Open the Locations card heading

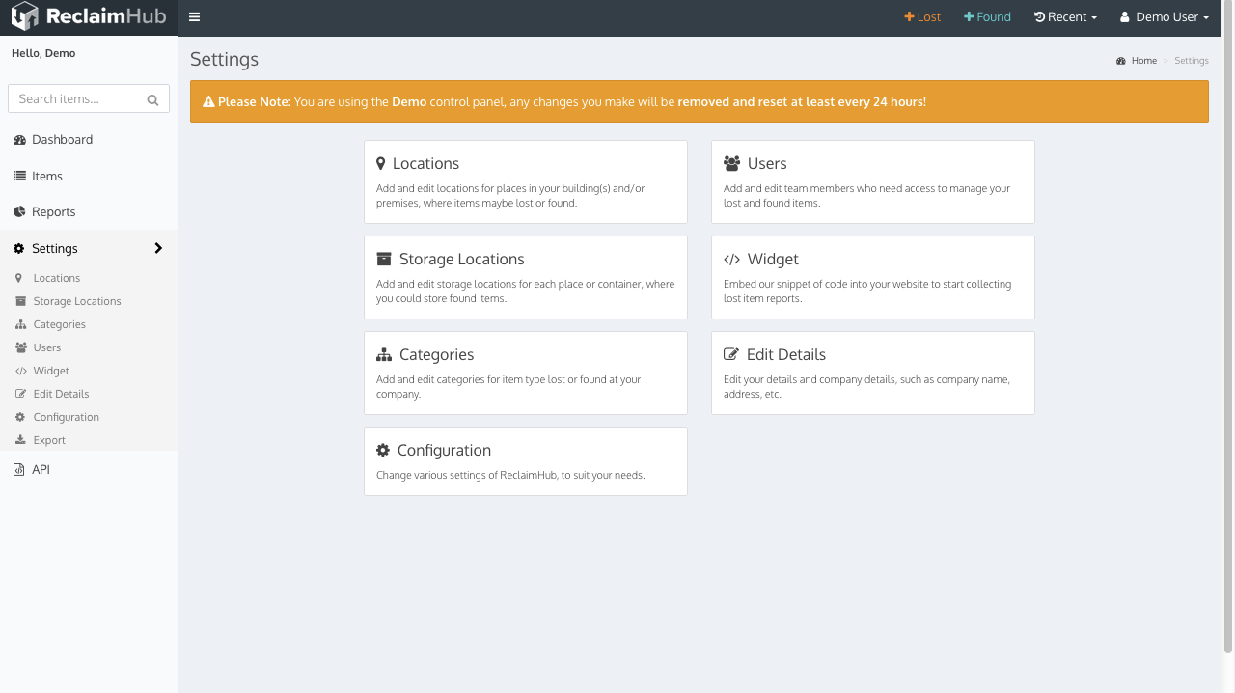click(x=425, y=164)
